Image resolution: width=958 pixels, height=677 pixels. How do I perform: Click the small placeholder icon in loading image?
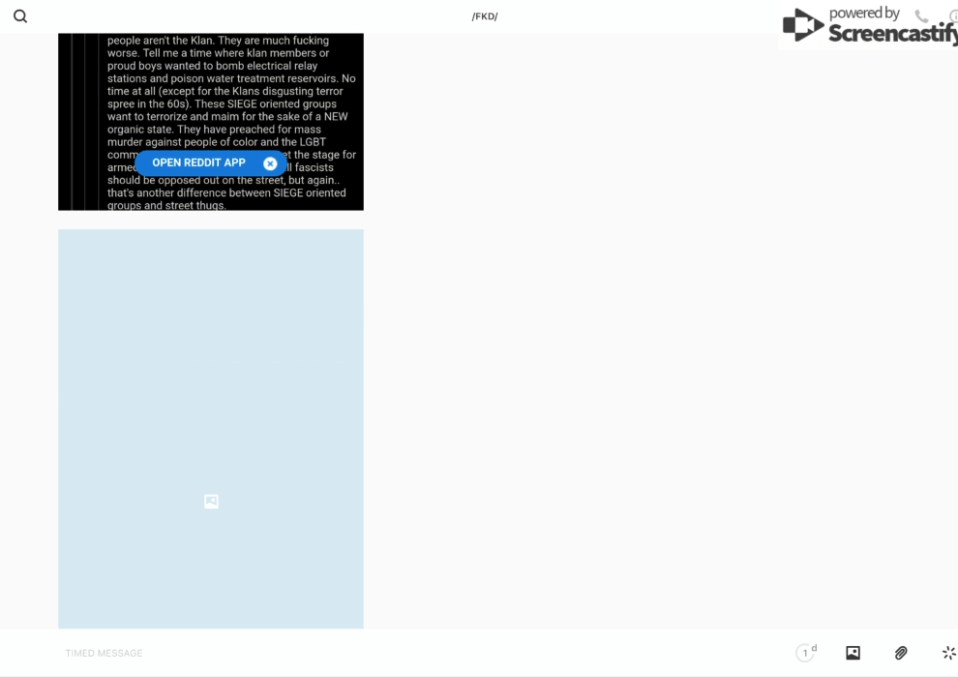[x=211, y=501]
